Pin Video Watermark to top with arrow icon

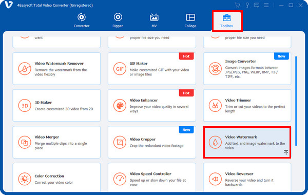pyautogui.click(x=286, y=152)
